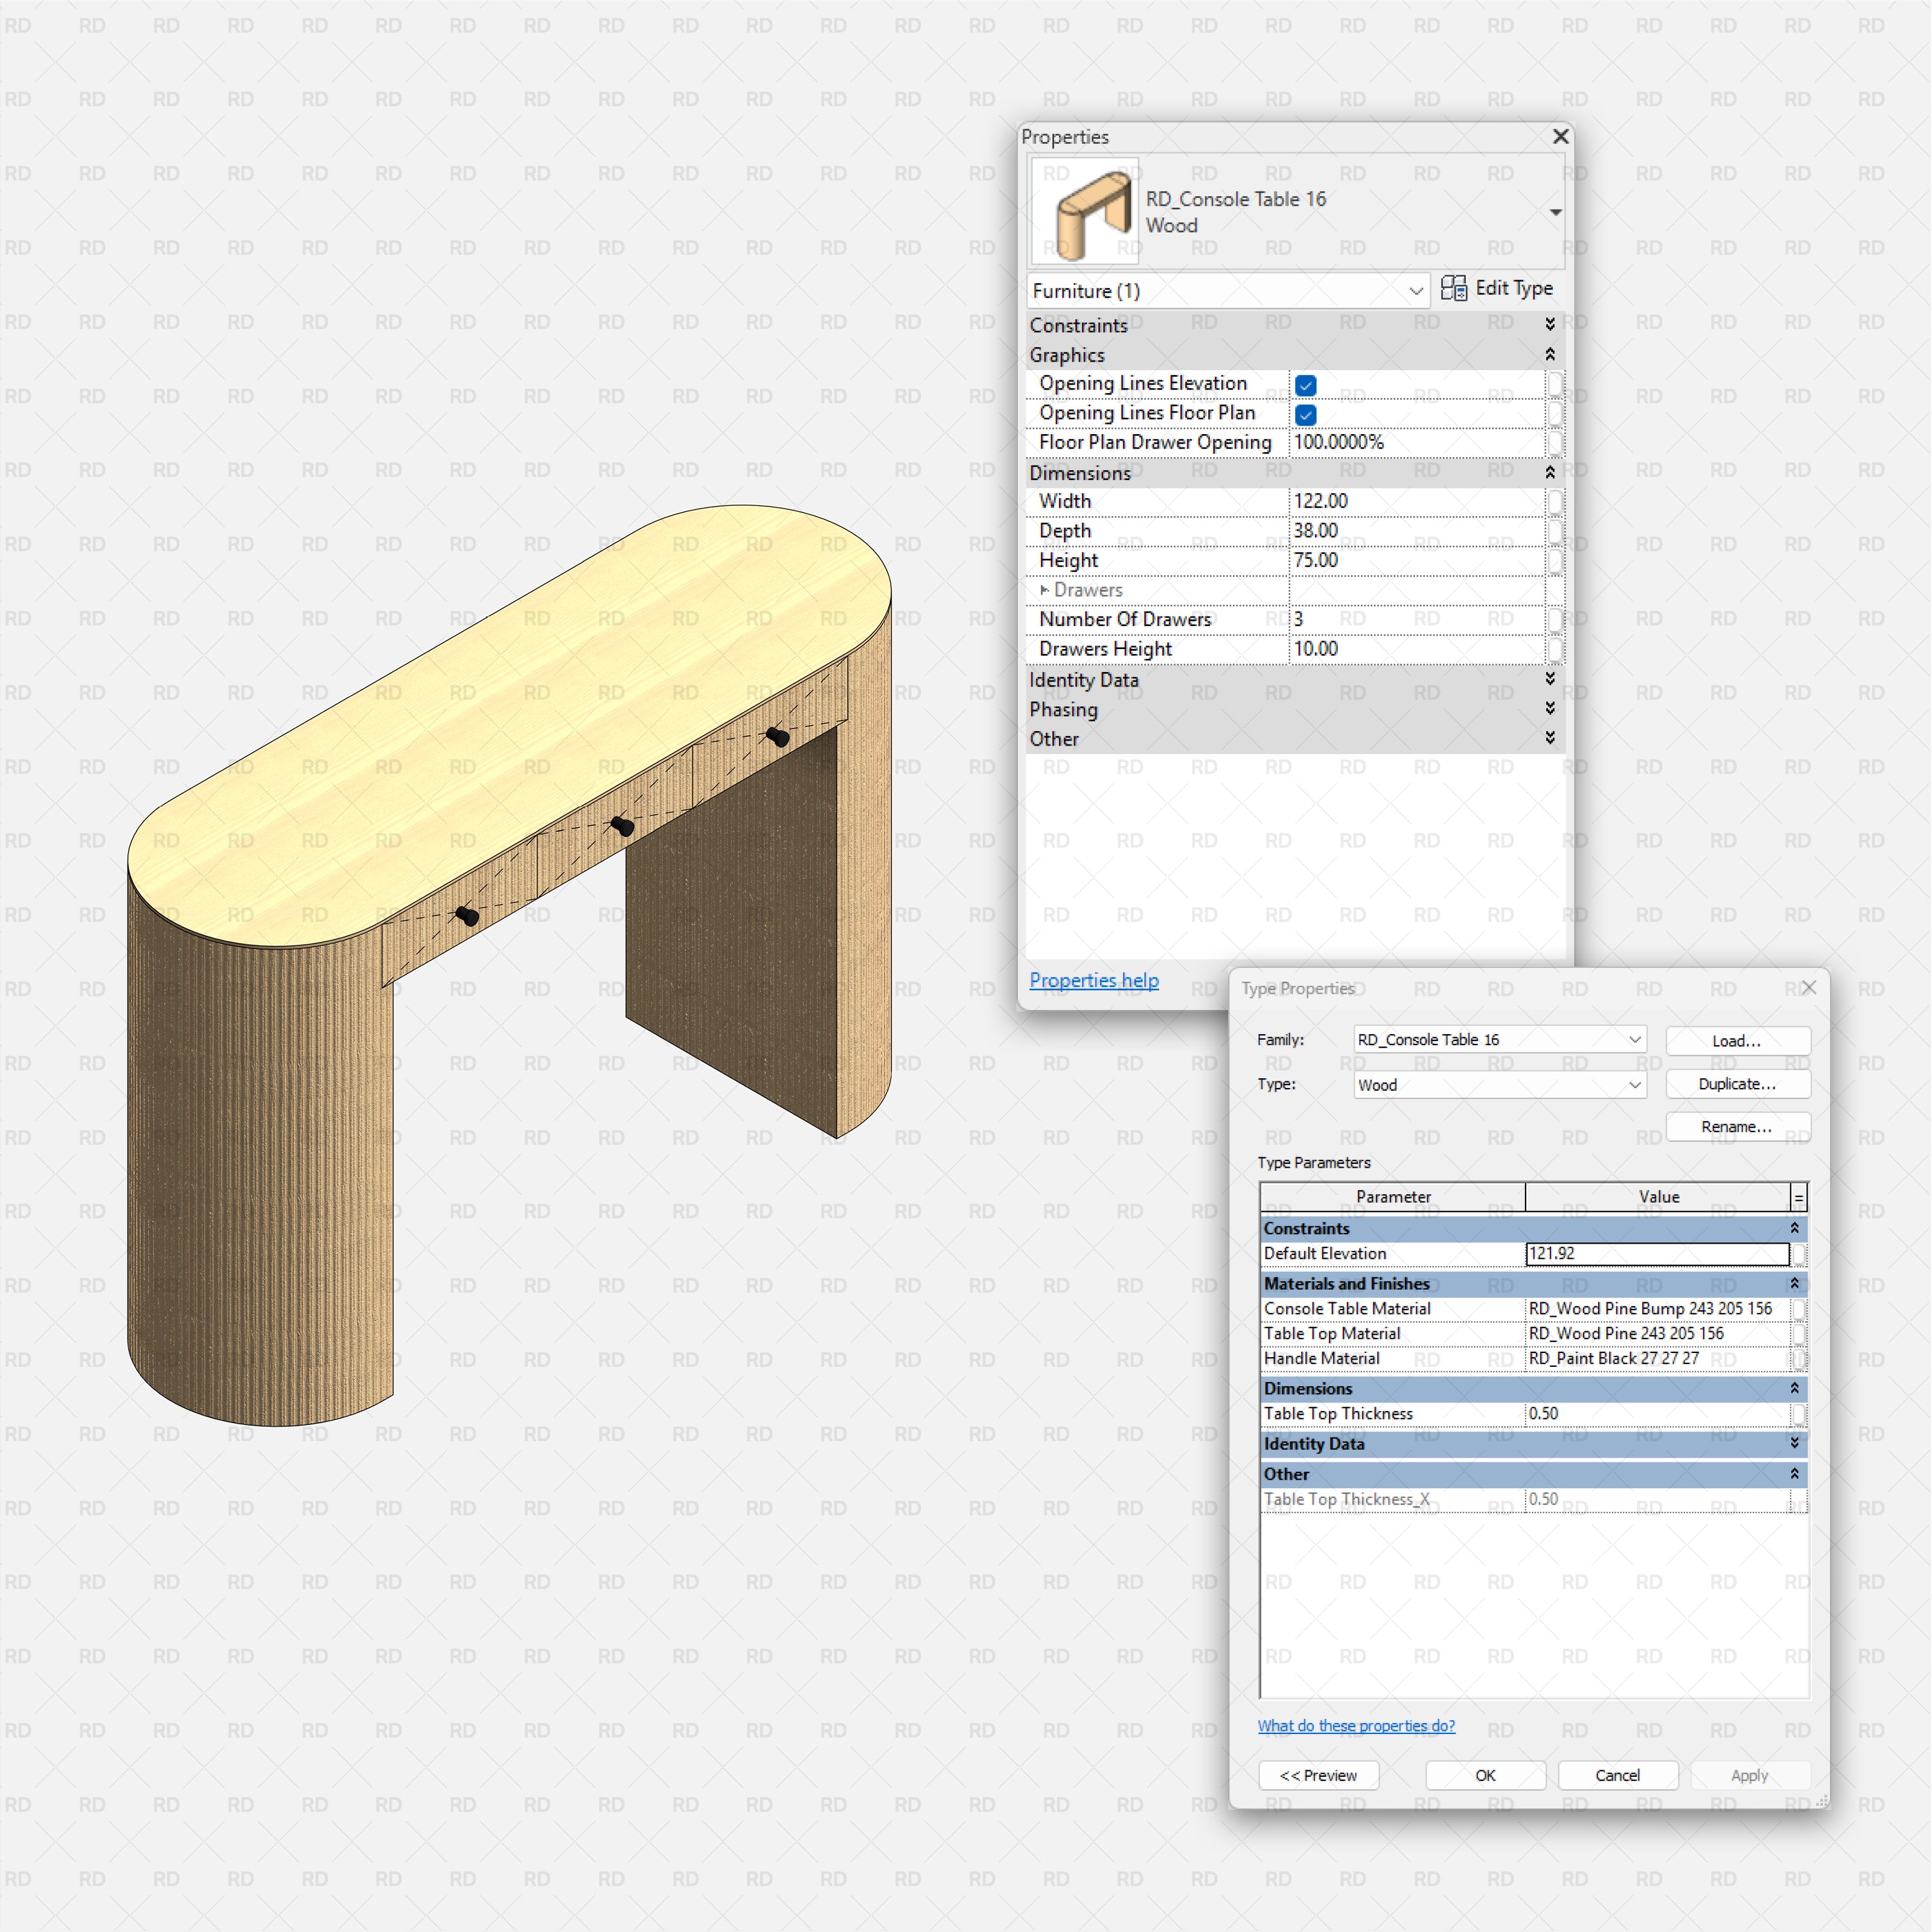Toggle Opening Lines Floor Plan checkbox
This screenshot has height=1932, width=1932.
pyautogui.click(x=1305, y=415)
